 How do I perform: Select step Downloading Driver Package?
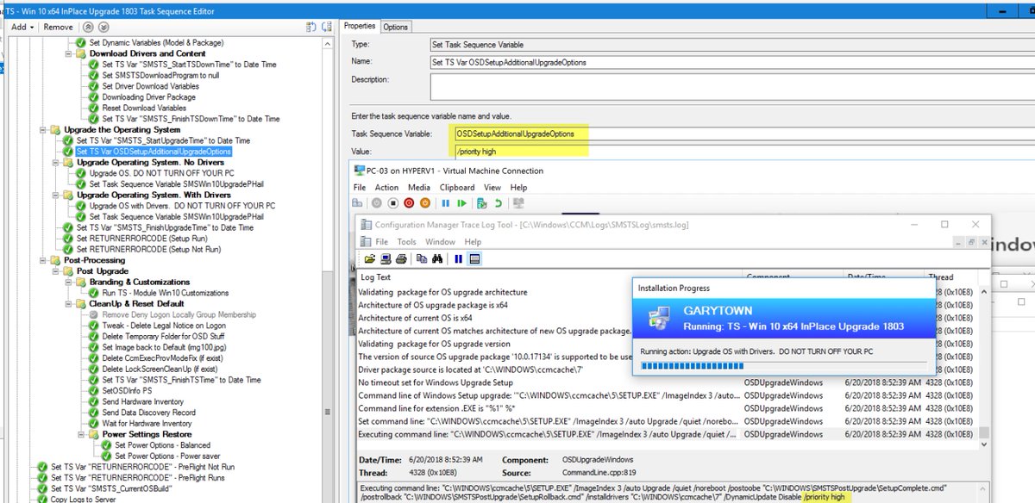(x=148, y=97)
